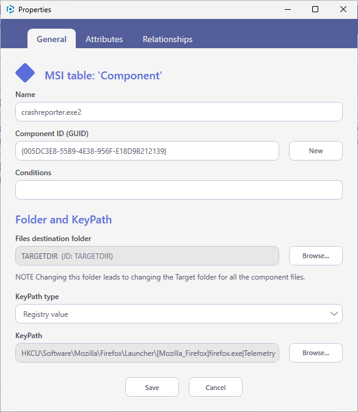This screenshot has width=358, height=412.
Task: Click the blue diamond Component table icon
Action: pos(25,73)
